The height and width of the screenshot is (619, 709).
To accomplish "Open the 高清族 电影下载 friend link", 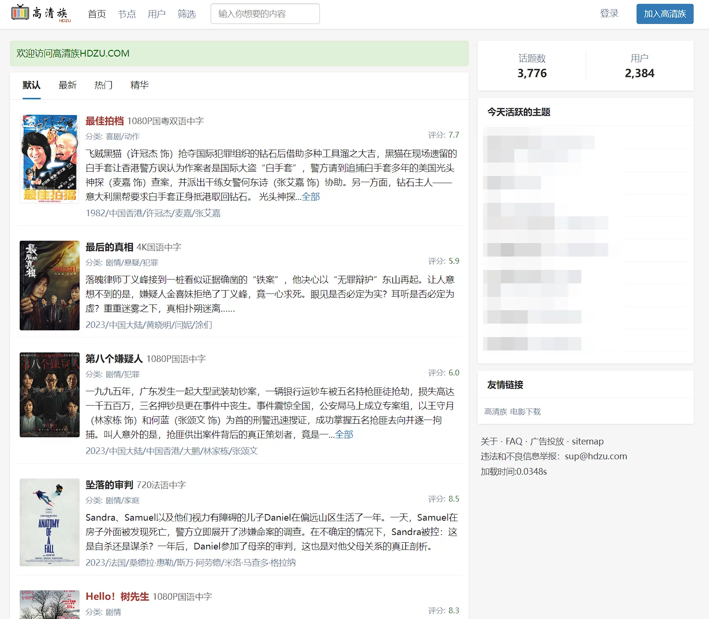I will [x=512, y=411].
